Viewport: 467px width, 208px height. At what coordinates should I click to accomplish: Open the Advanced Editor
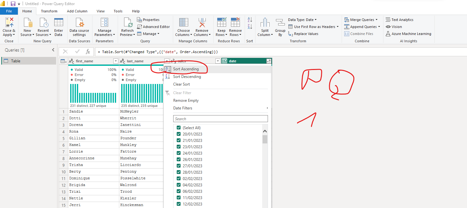click(153, 27)
